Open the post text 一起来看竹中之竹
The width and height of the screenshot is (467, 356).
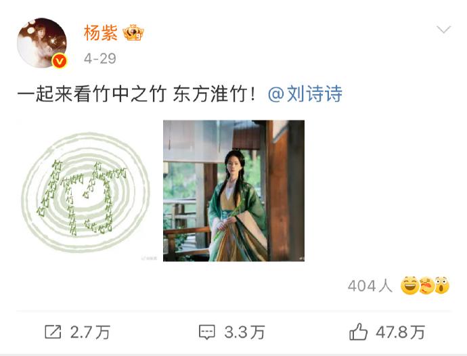click(x=92, y=94)
